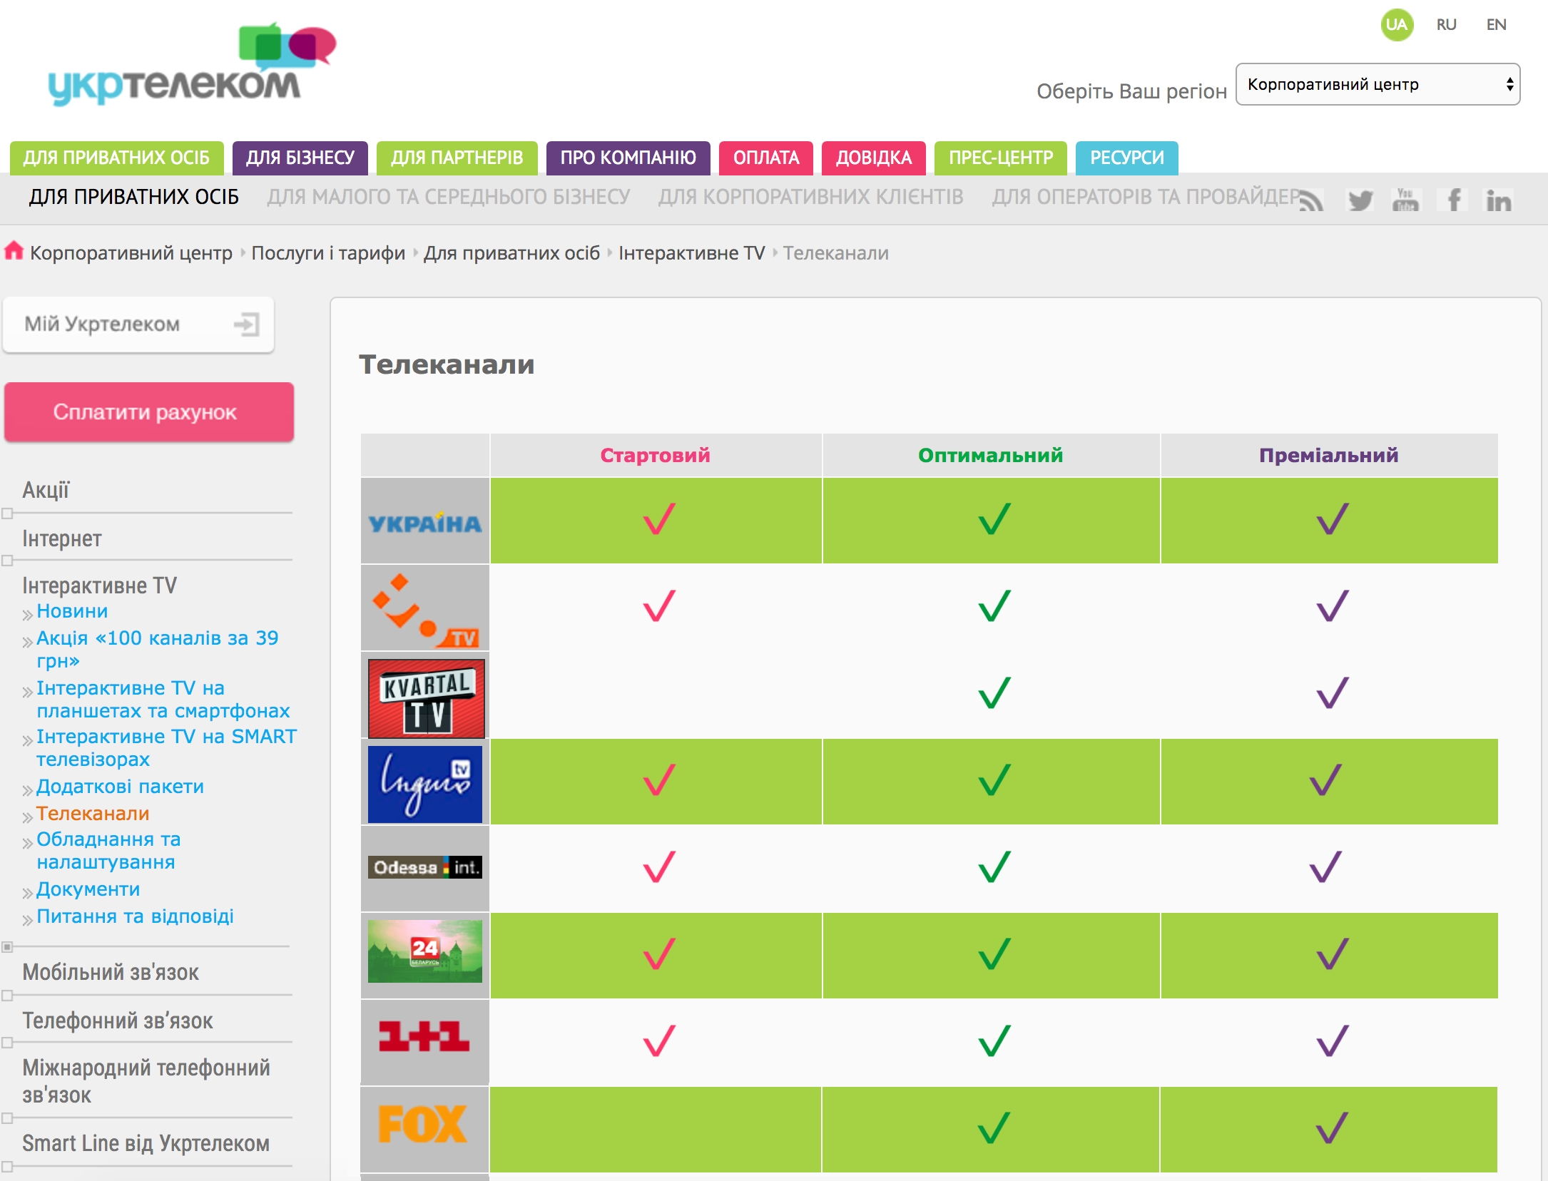The image size is (1548, 1181).
Task: Click the Україна channel logo
Action: [425, 522]
